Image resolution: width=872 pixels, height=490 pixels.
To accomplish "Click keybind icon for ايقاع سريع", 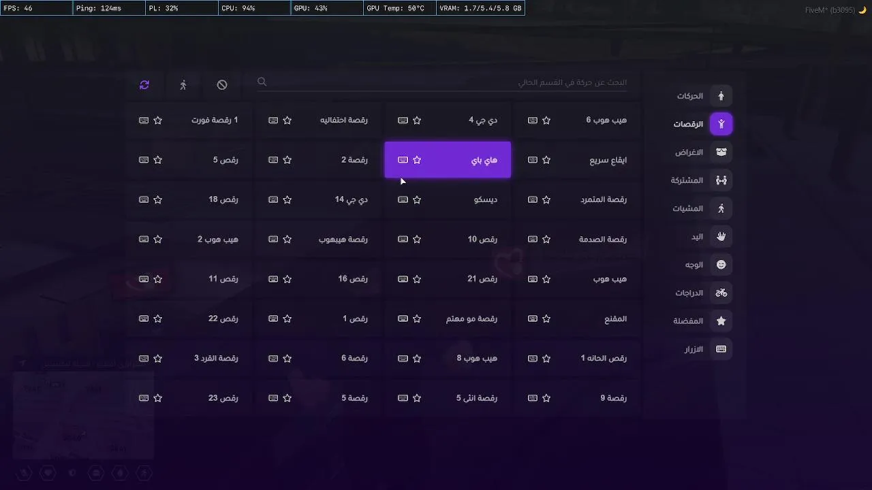I will point(533,160).
